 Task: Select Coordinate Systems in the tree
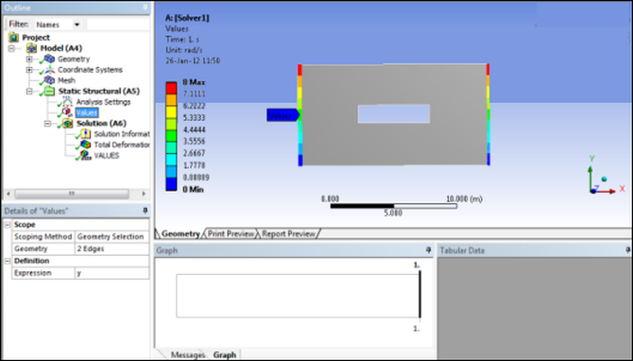(x=90, y=69)
